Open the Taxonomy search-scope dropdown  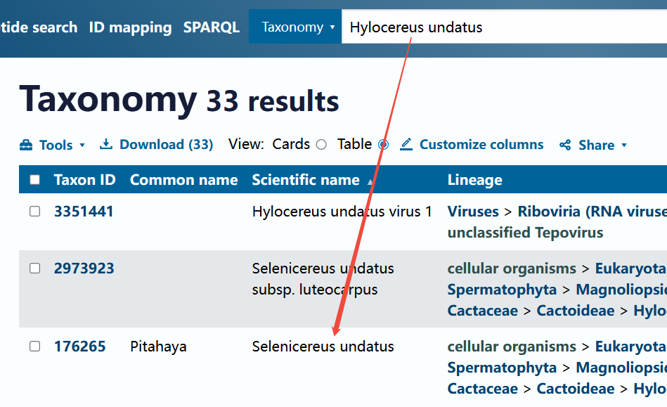pos(295,27)
